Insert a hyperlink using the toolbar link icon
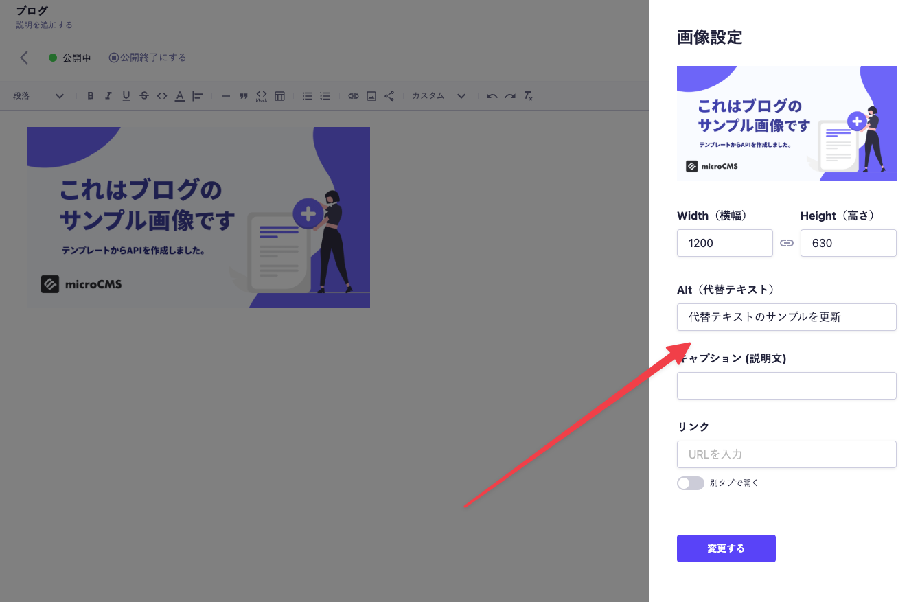The image size is (920, 602). tap(354, 96)
